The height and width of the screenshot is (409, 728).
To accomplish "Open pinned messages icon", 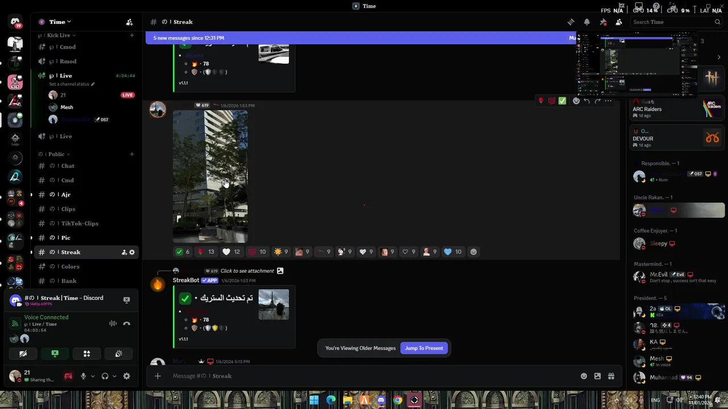I will pyautogui.click(x=603, y=22).
